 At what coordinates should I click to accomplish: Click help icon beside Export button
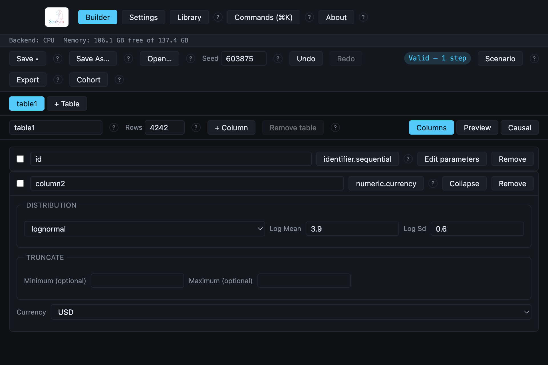coord(58,80)
